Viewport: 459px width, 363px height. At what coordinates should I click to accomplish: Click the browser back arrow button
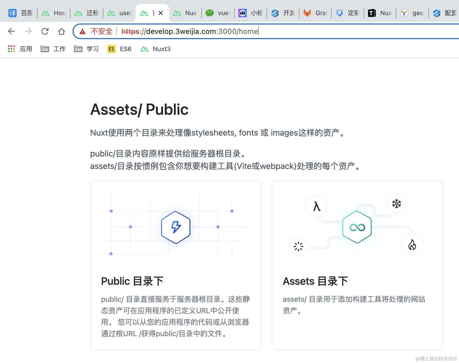click(x=11, y=31)
